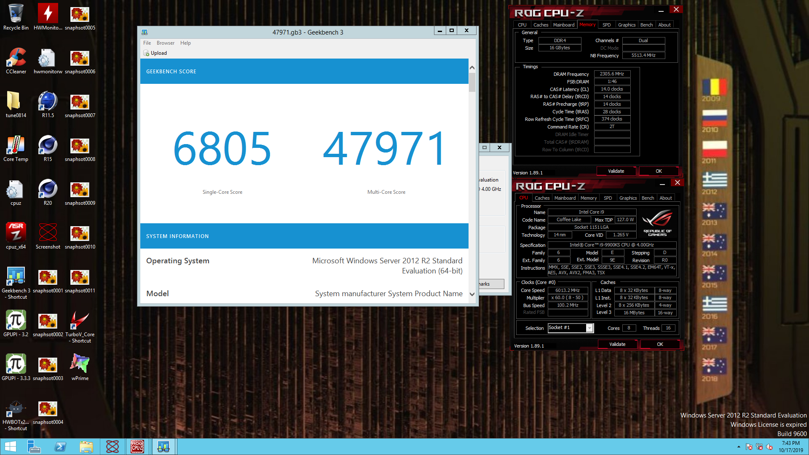Viewport: 809px width, 455px height.
Task: Click OK in the Memory CPU-Z window
Action: [659, 171]
